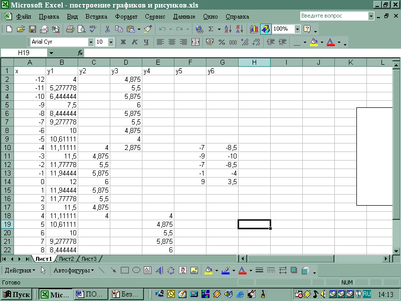Expand the font name Arial Cyr dropdown
This screenshot has width=401, height=301.
91,42
